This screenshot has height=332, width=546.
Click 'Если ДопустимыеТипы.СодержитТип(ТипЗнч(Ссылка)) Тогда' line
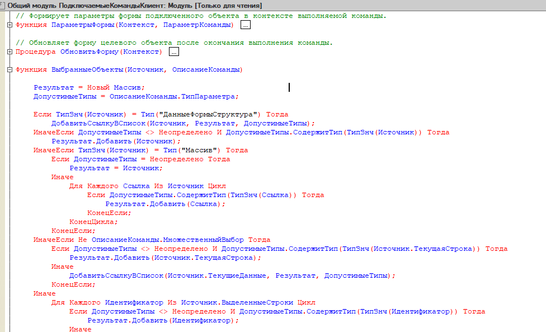205,195
